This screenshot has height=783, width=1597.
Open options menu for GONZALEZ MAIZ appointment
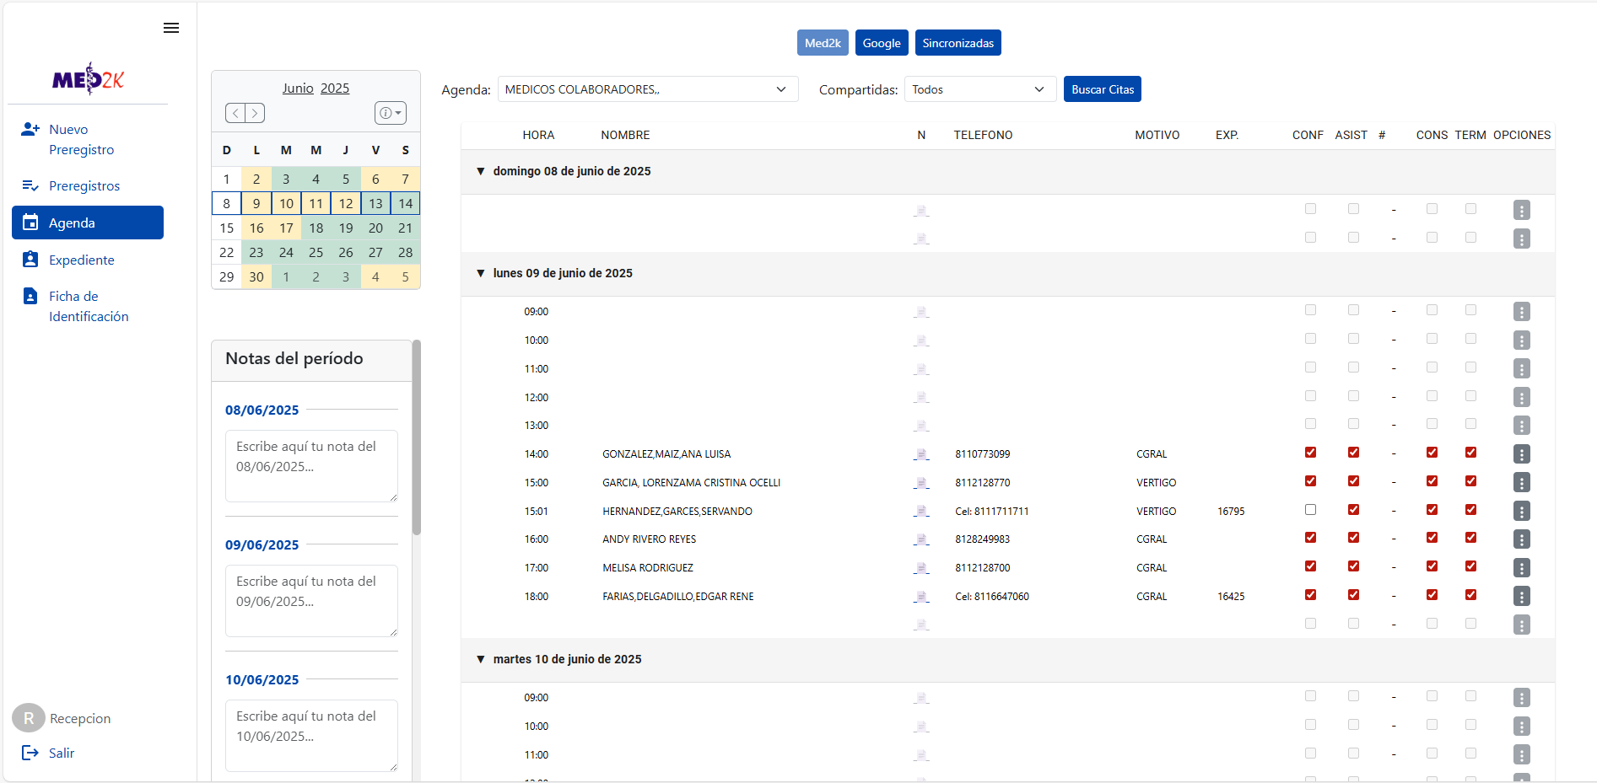click(1521, 454)
